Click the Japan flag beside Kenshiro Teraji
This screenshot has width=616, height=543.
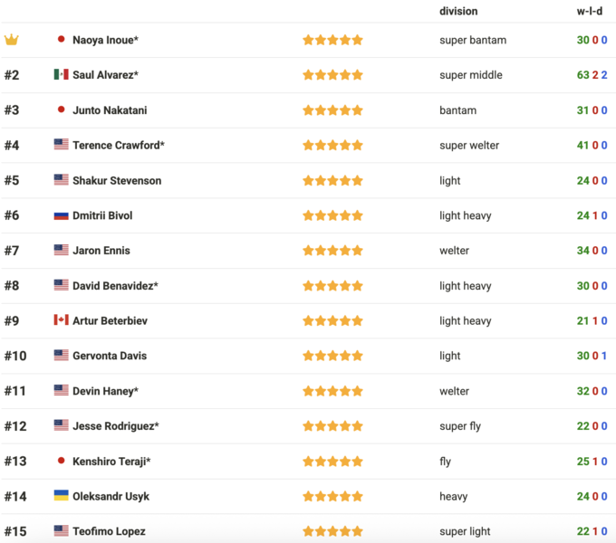tap(61, 461)
